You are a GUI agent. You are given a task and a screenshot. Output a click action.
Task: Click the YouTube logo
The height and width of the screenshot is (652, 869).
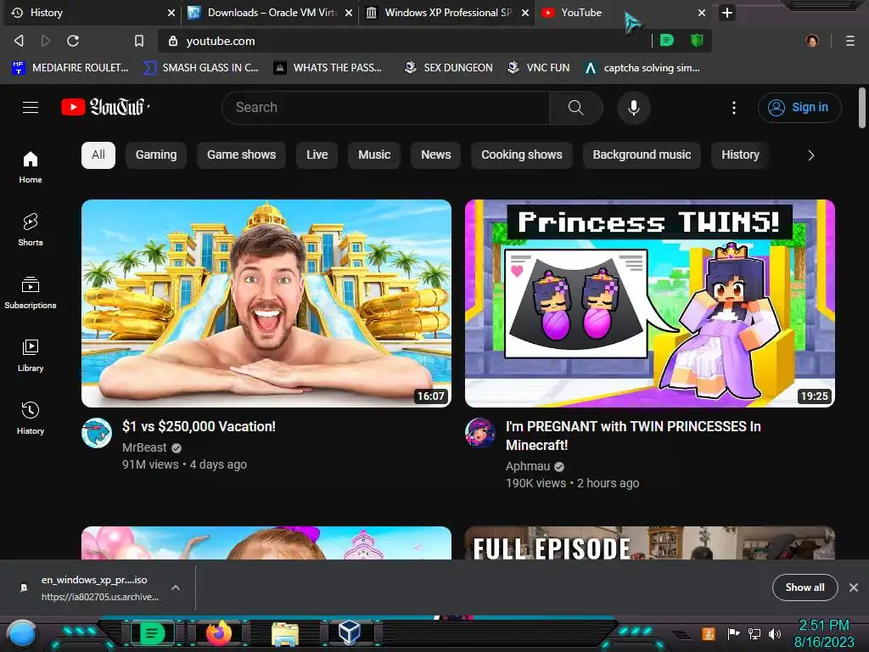pos(105,107)
